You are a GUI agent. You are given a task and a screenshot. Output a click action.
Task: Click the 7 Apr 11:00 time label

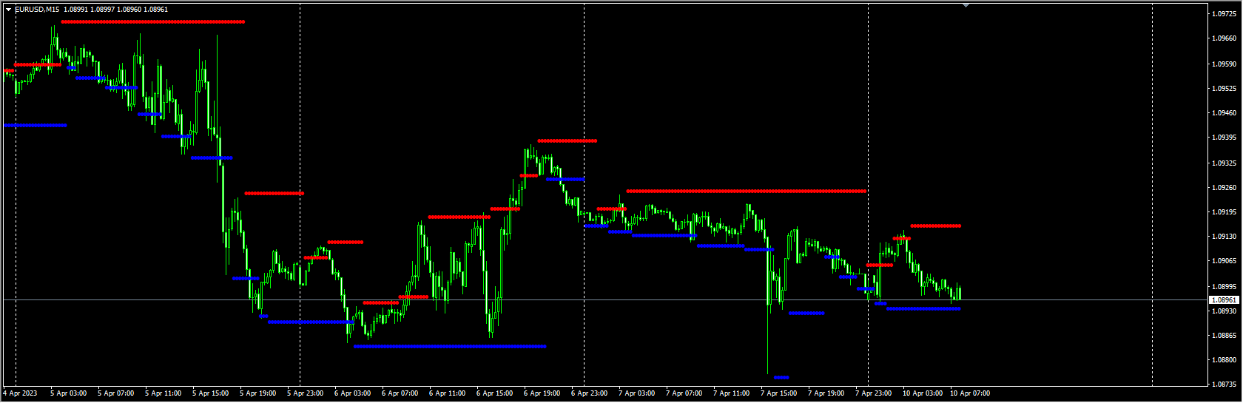point(732,393)
